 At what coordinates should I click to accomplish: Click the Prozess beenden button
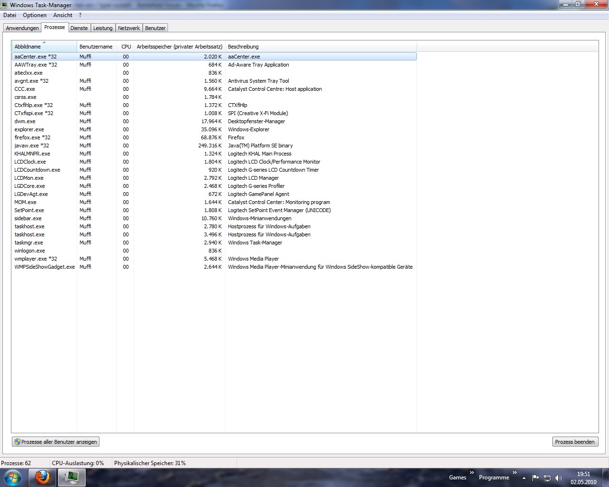point(575,442)
